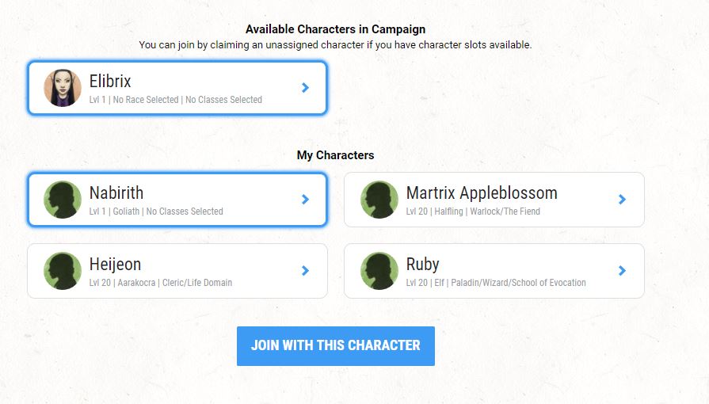The height and width of the screenshot is (404, 709).
Task: Select the Nabirith character name
Action: (116, 193)
